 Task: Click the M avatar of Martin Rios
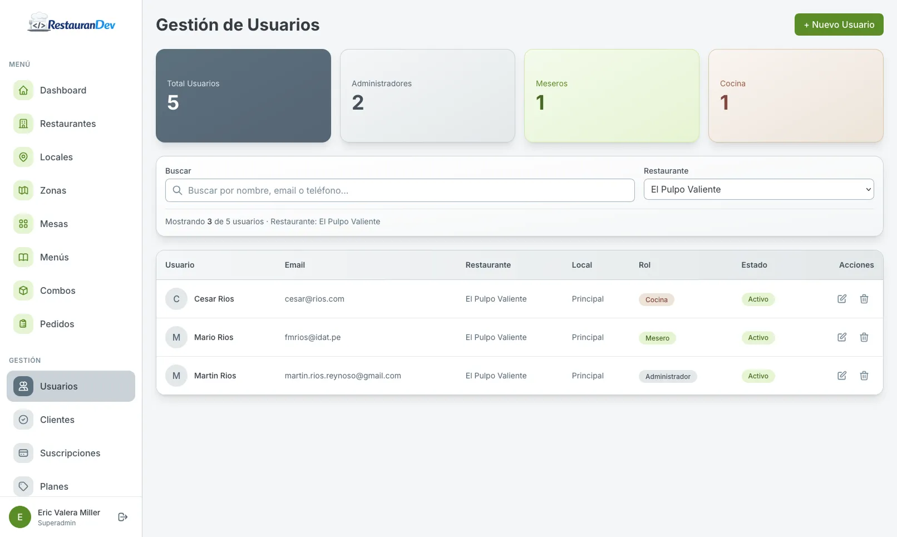tap(176, 376)
